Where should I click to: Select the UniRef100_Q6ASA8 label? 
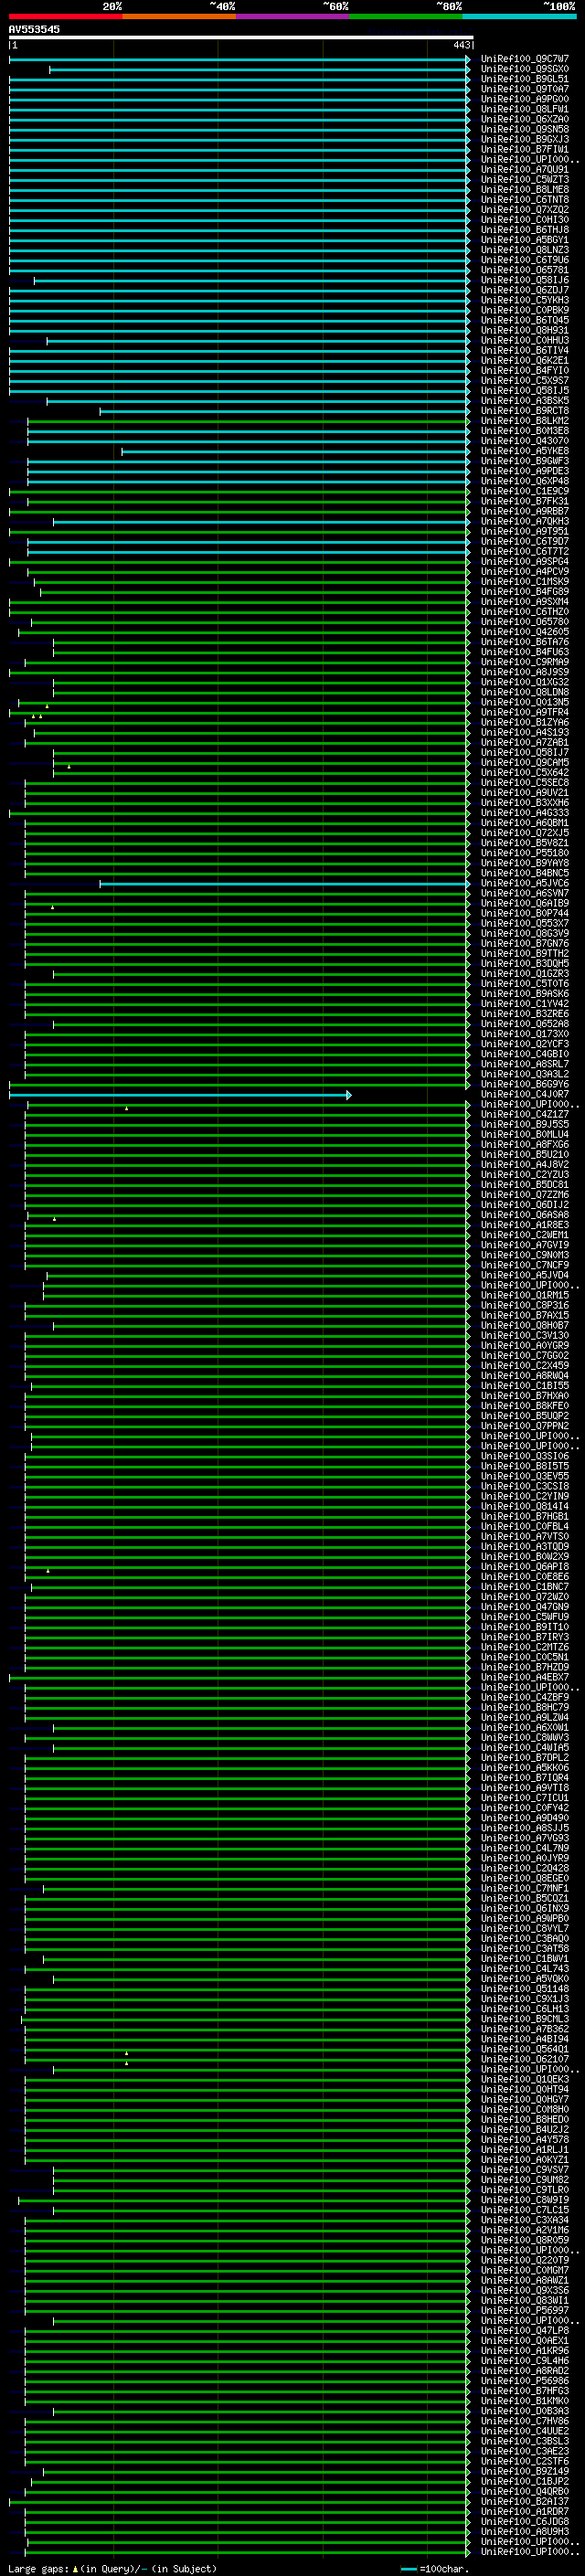(525, 1215)
